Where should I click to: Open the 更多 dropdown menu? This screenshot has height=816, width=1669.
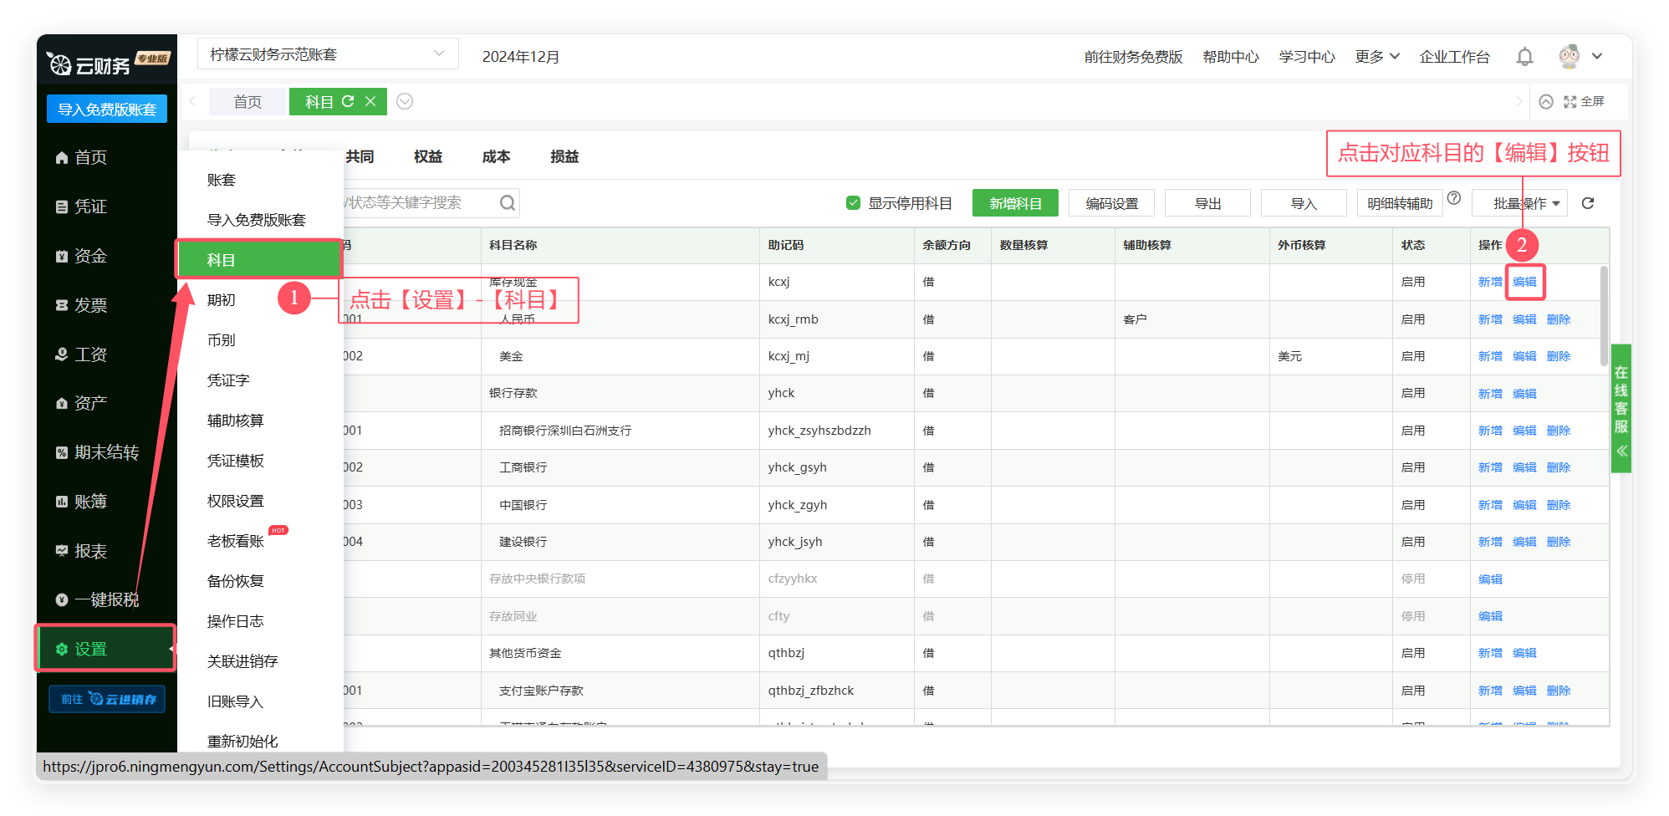1376,57
